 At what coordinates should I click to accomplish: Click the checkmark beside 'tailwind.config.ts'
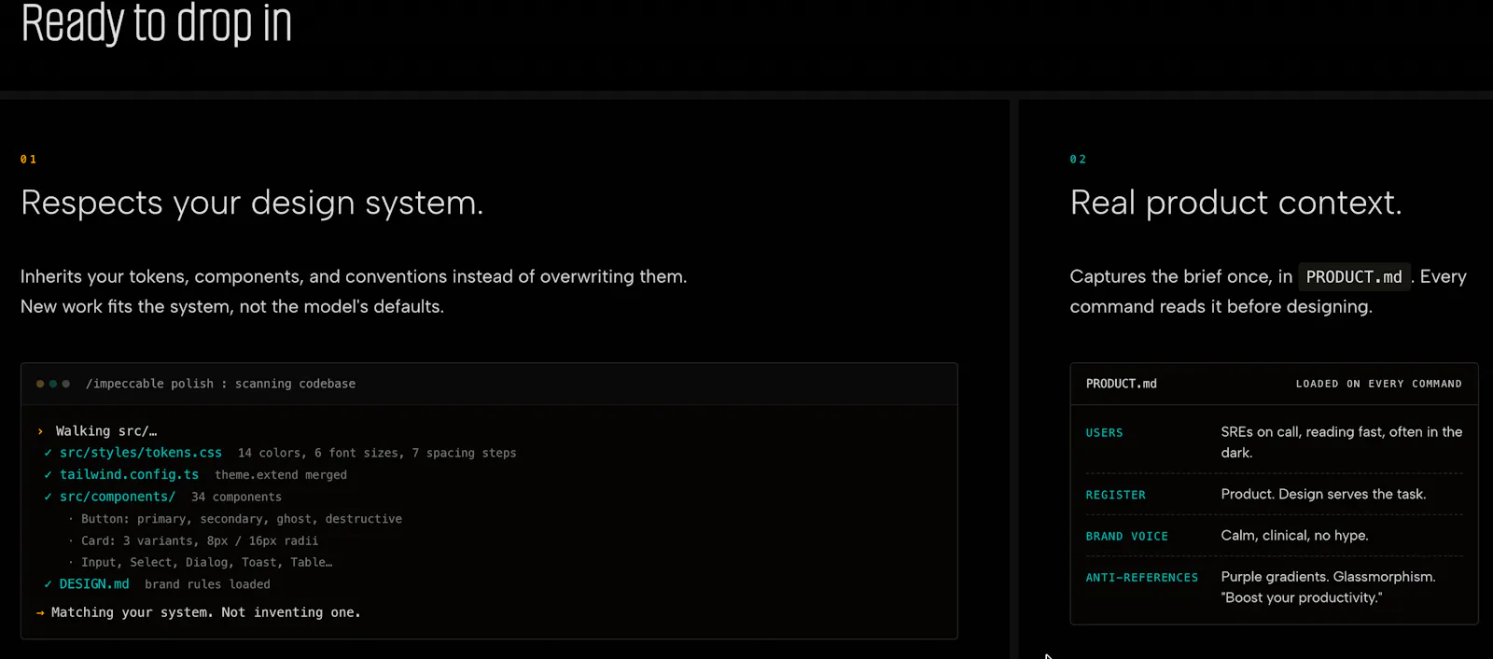[48, 474]
